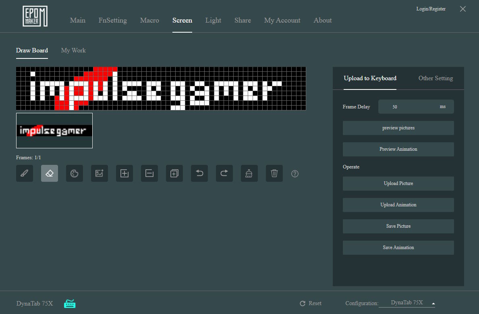This screenshot has width=479, height=314.
Task: Click the import image icon
Action: pos(99,173)
